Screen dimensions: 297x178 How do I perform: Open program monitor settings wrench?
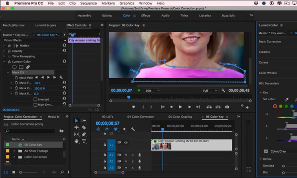click(x=223, y=90)
